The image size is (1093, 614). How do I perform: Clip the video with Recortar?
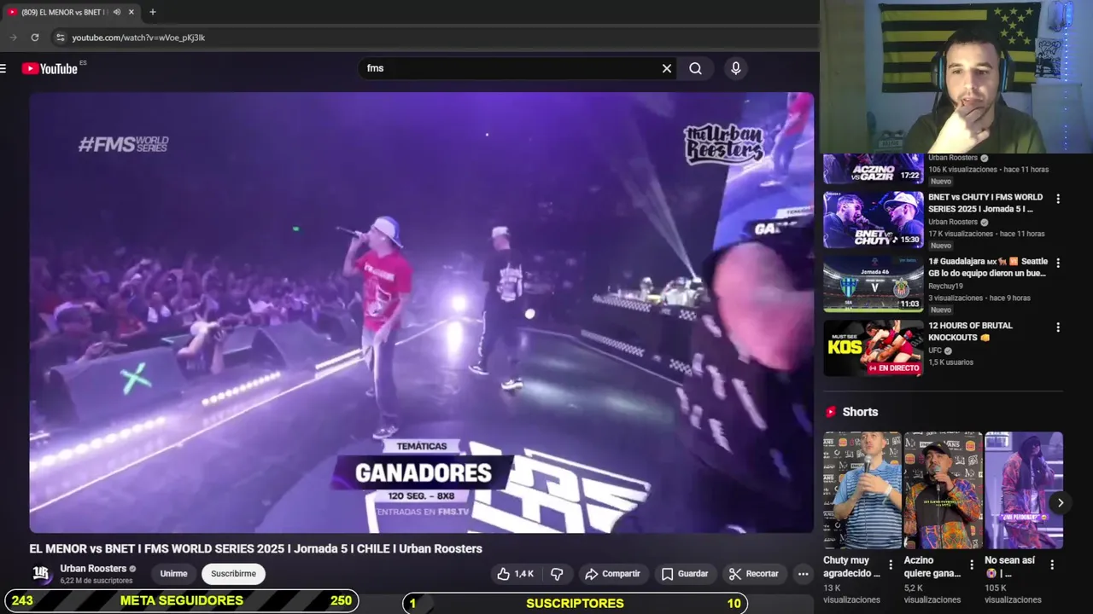[755, 574]
